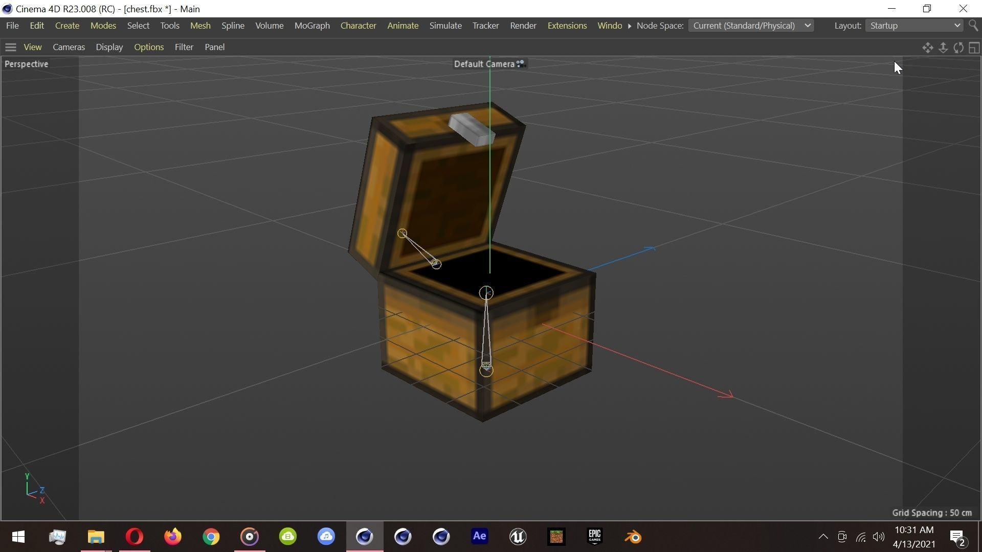Open the blue cloud music taskbar icon

point(326,537)
